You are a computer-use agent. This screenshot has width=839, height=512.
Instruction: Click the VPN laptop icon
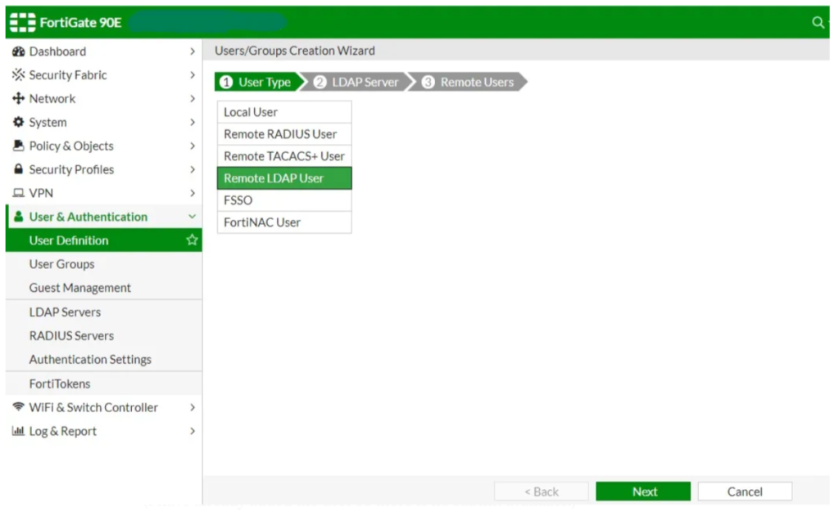18,193
